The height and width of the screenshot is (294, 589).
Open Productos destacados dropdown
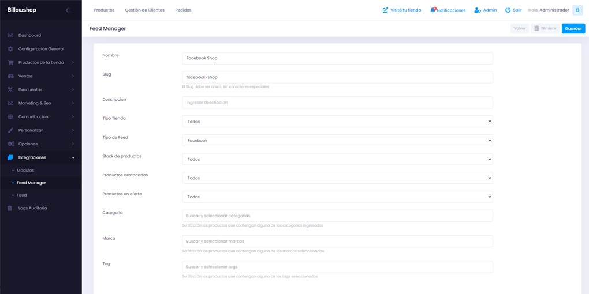pos(337,178)
